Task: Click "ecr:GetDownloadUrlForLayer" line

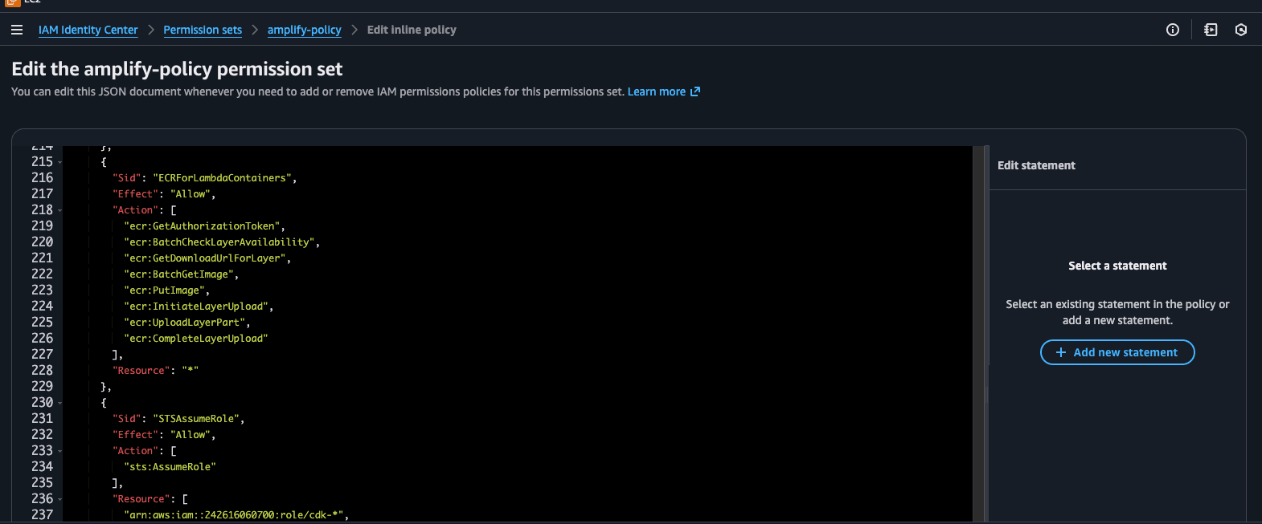Action: [x=205, y=258]
